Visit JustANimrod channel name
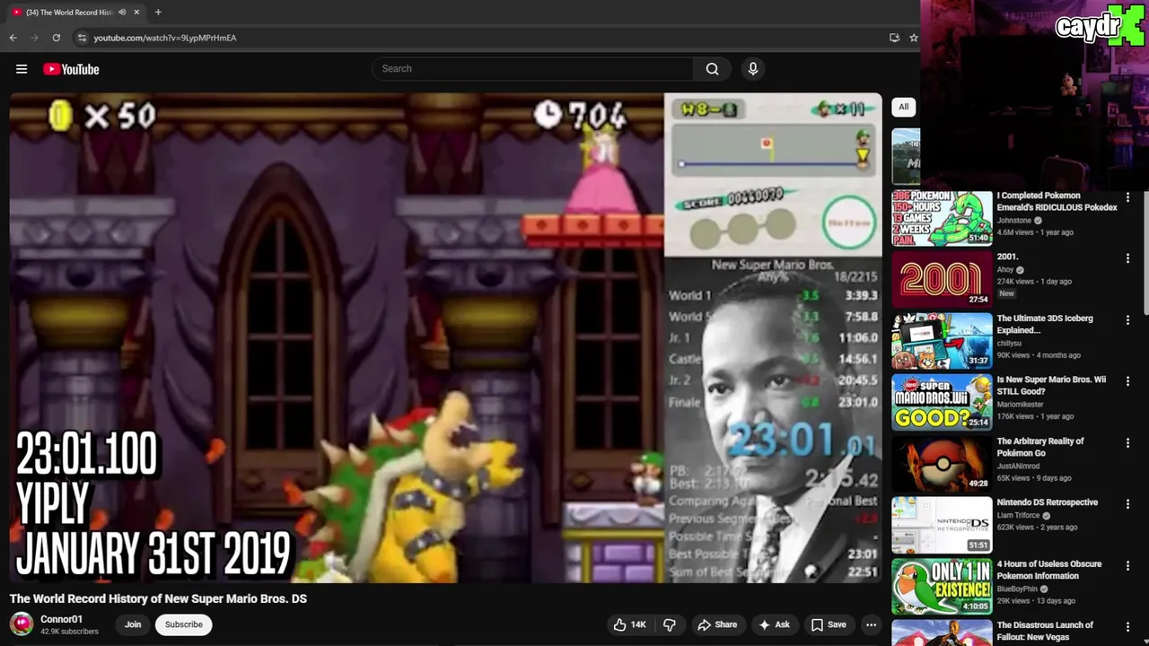The image size is (1149, 646). pyautogui.click(x=1019, y=467)
